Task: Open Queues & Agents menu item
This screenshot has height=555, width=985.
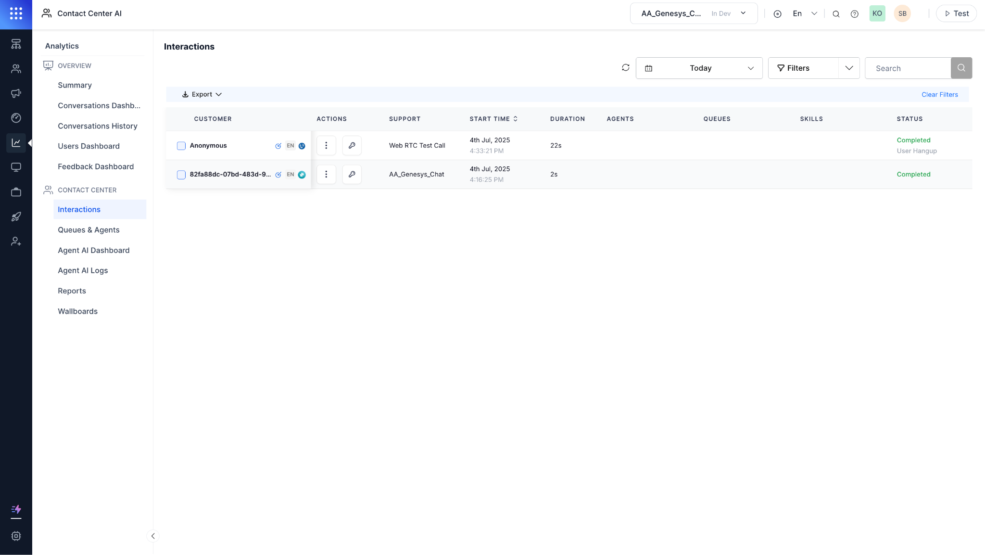Action: click(88, 230)
